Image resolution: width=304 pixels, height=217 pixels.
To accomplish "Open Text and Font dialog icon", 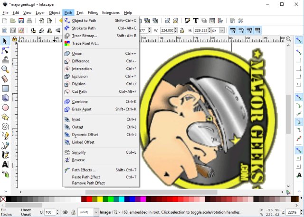I will click(x=196, y=20).
